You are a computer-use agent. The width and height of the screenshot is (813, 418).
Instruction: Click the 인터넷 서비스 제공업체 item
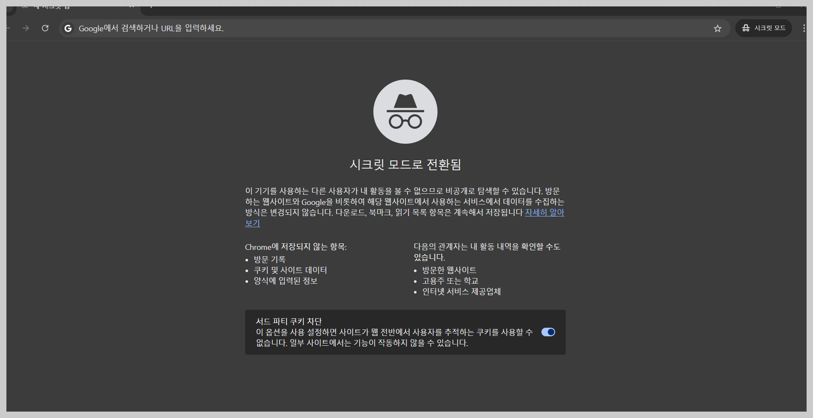click(x=461, y=291)
